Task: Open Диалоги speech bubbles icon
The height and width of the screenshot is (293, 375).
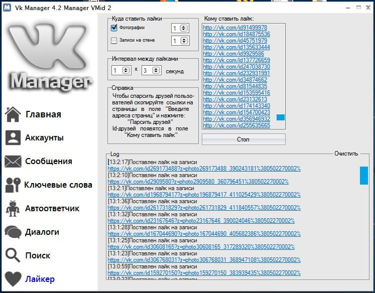Action: coord(13,232)
